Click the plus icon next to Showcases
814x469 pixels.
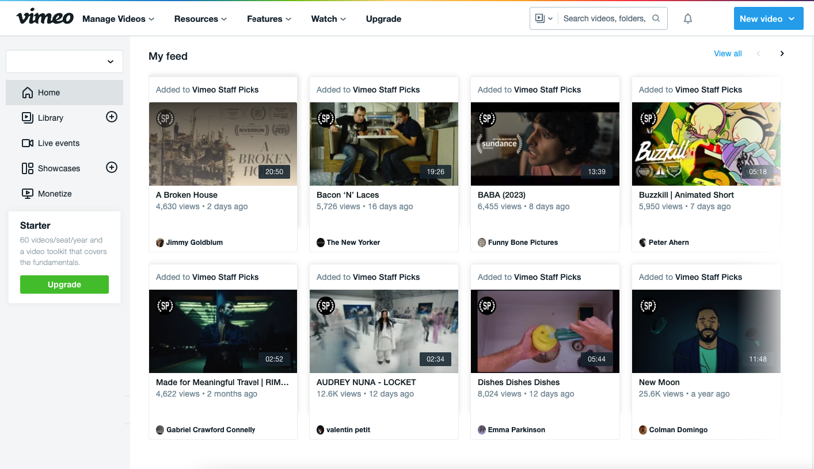click(112, 168)
